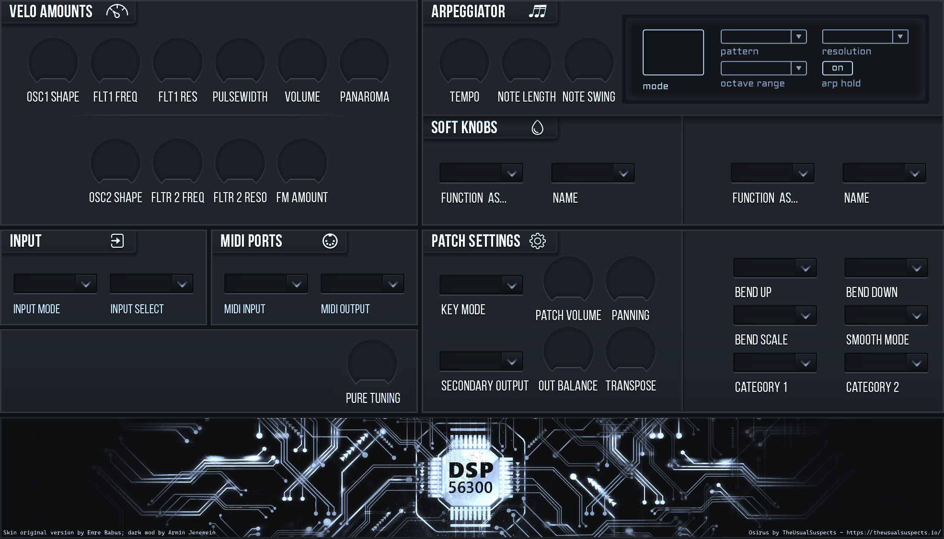
Task: Open the arpeggiator resolution dropdown
Action: tap(865, 36)
